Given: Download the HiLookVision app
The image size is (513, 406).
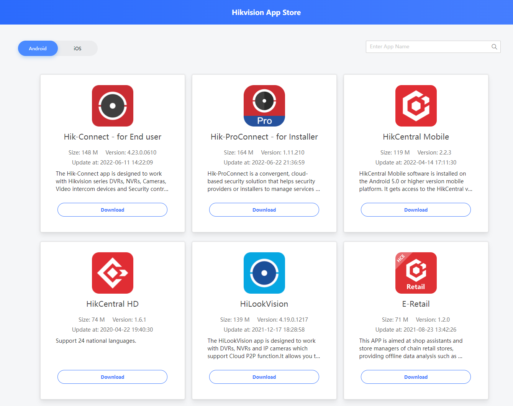Looking at the screenshot, I should [x=264, y=377].
